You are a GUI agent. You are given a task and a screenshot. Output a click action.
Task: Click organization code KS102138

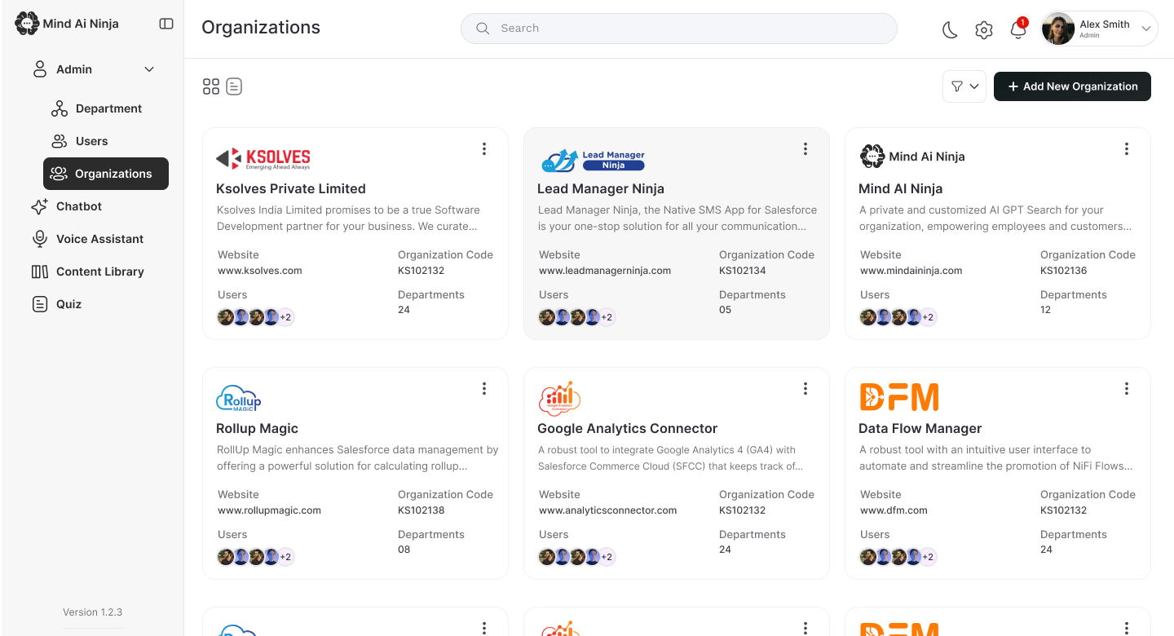[x=421, y=510]
